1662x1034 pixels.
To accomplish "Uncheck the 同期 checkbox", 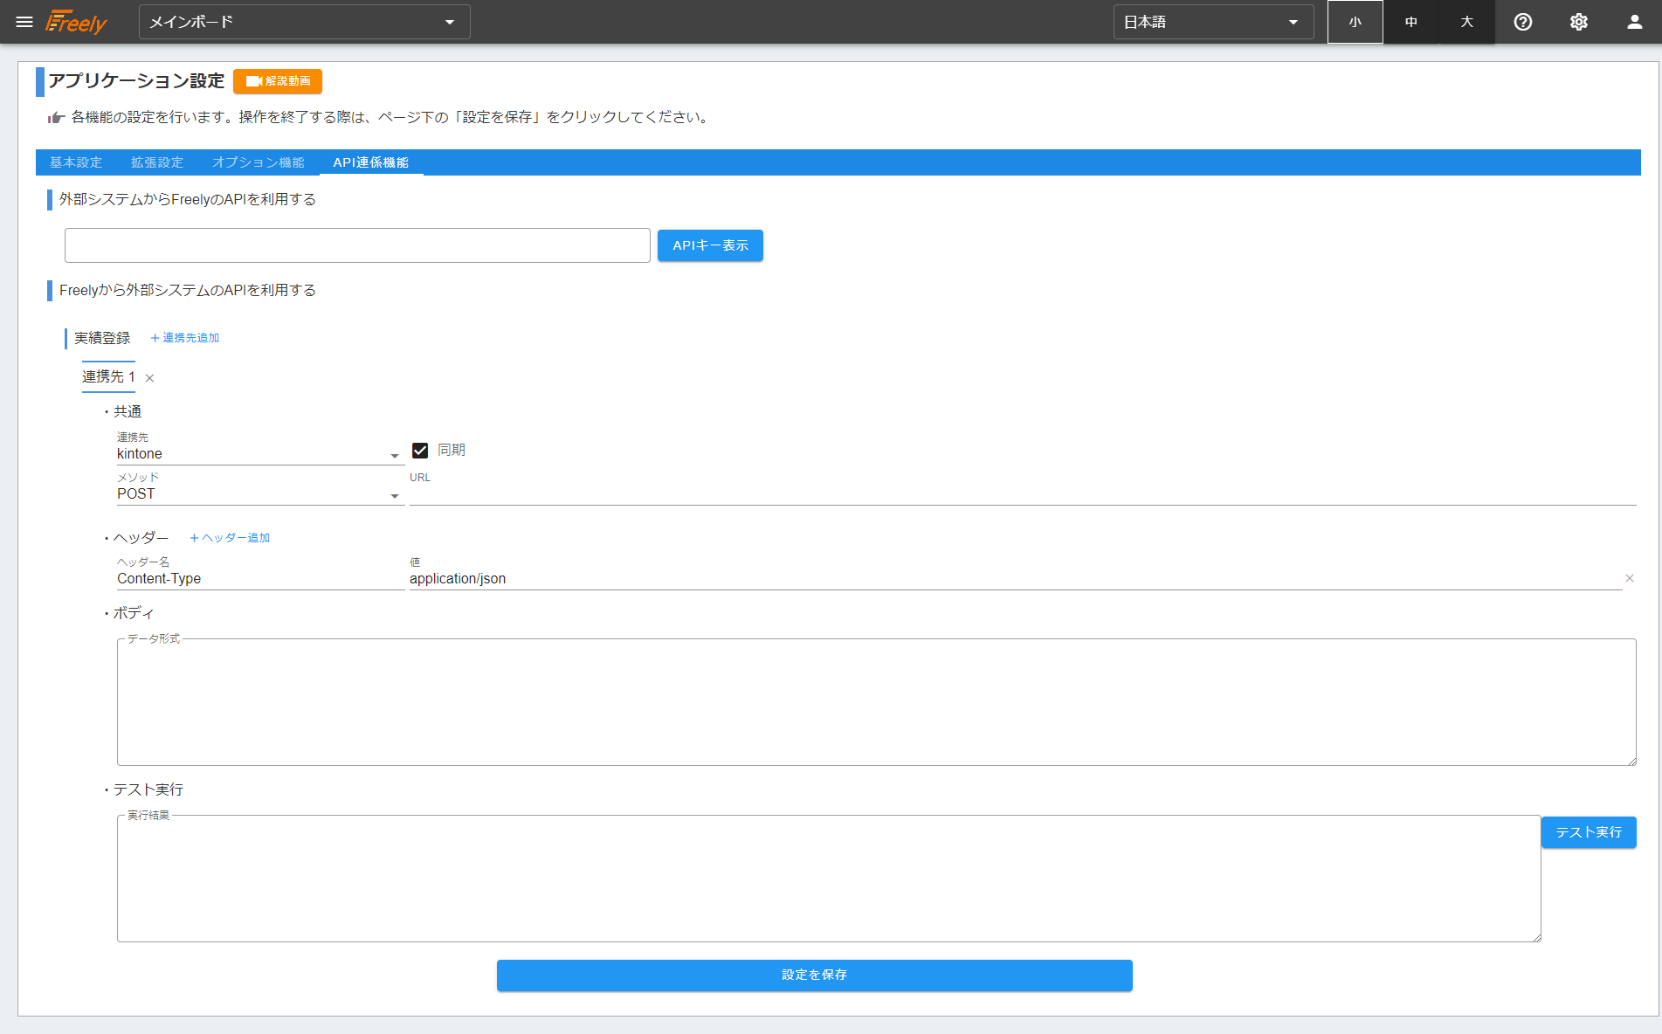I will tap(420, 451).
